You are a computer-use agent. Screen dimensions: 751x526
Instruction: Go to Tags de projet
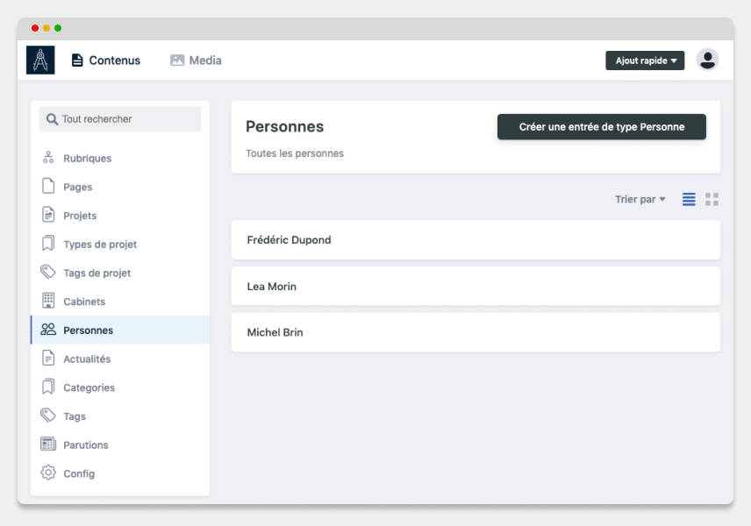(x=120, y=273)
